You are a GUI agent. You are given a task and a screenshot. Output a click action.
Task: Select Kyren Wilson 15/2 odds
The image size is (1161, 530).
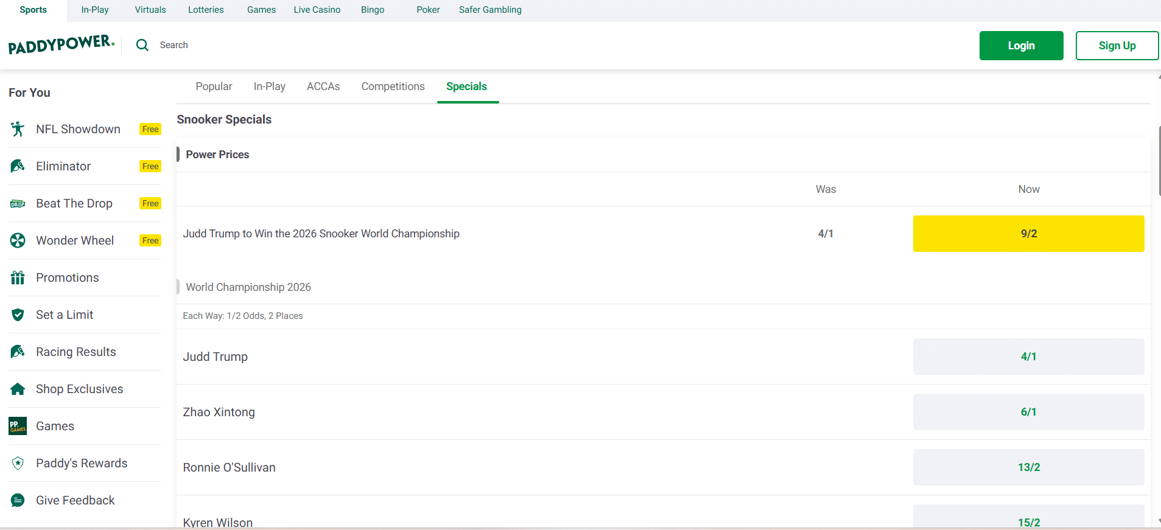1029,517
